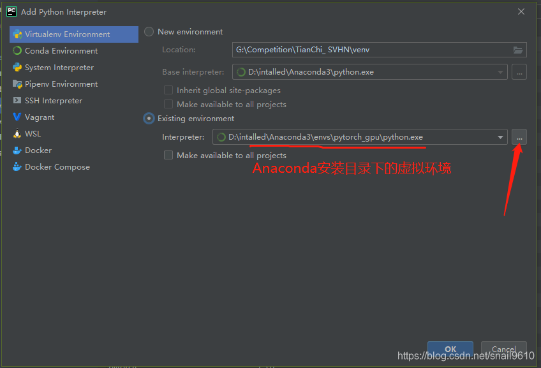Click the System Interpreter Python icon
Screen dimensions: 541x368
tap(17, 67)
